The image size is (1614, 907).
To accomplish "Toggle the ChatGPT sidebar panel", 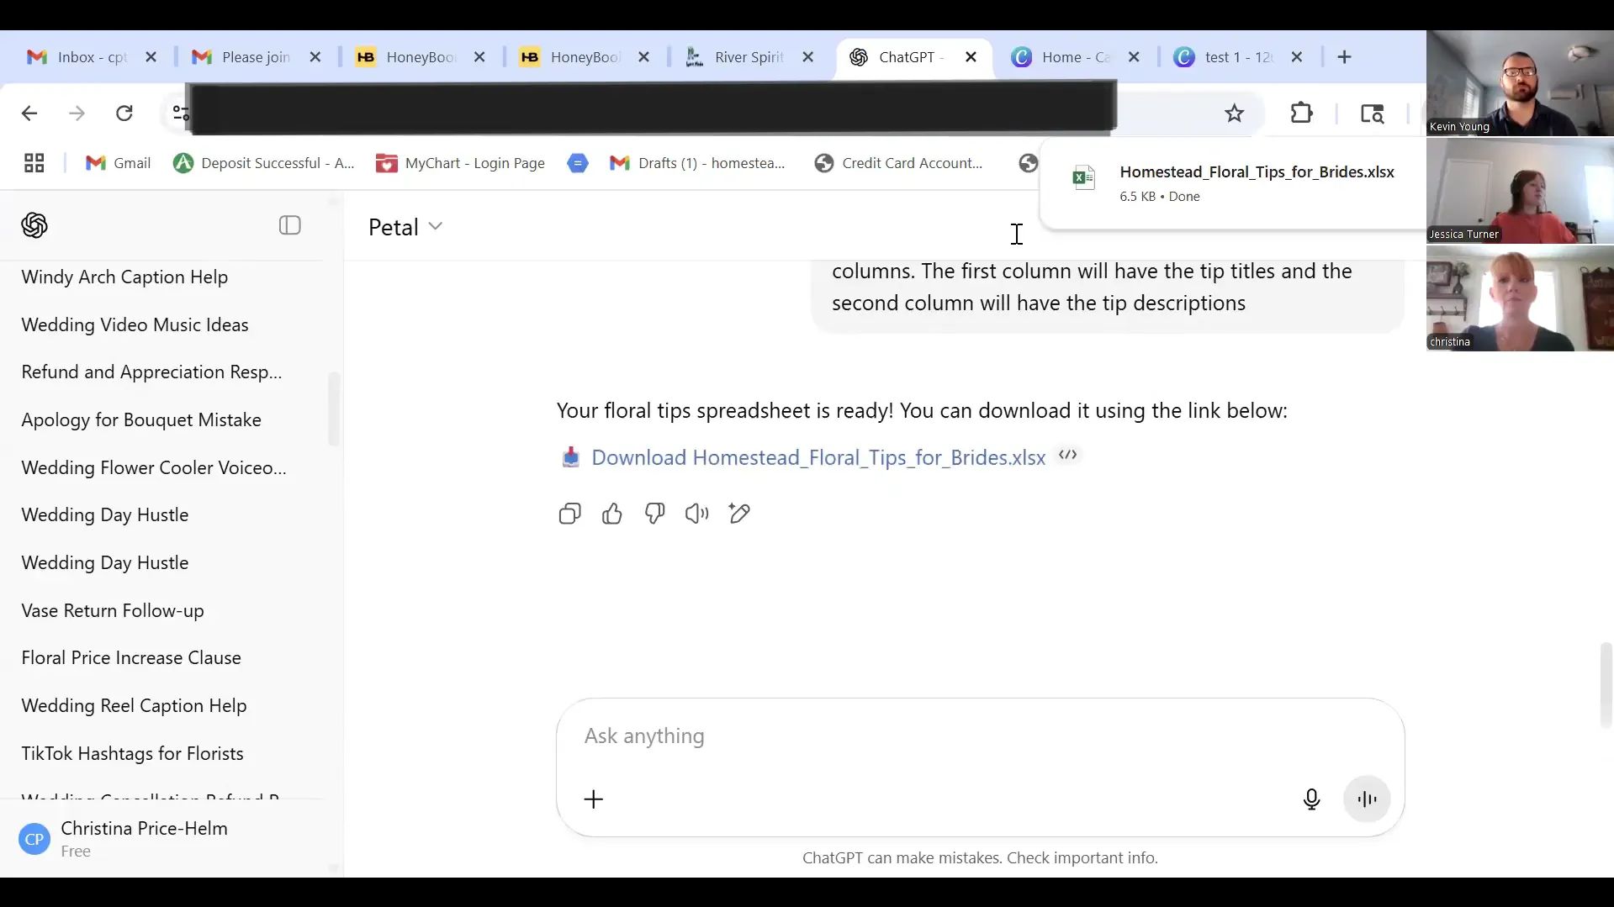I will coord(289,225).
